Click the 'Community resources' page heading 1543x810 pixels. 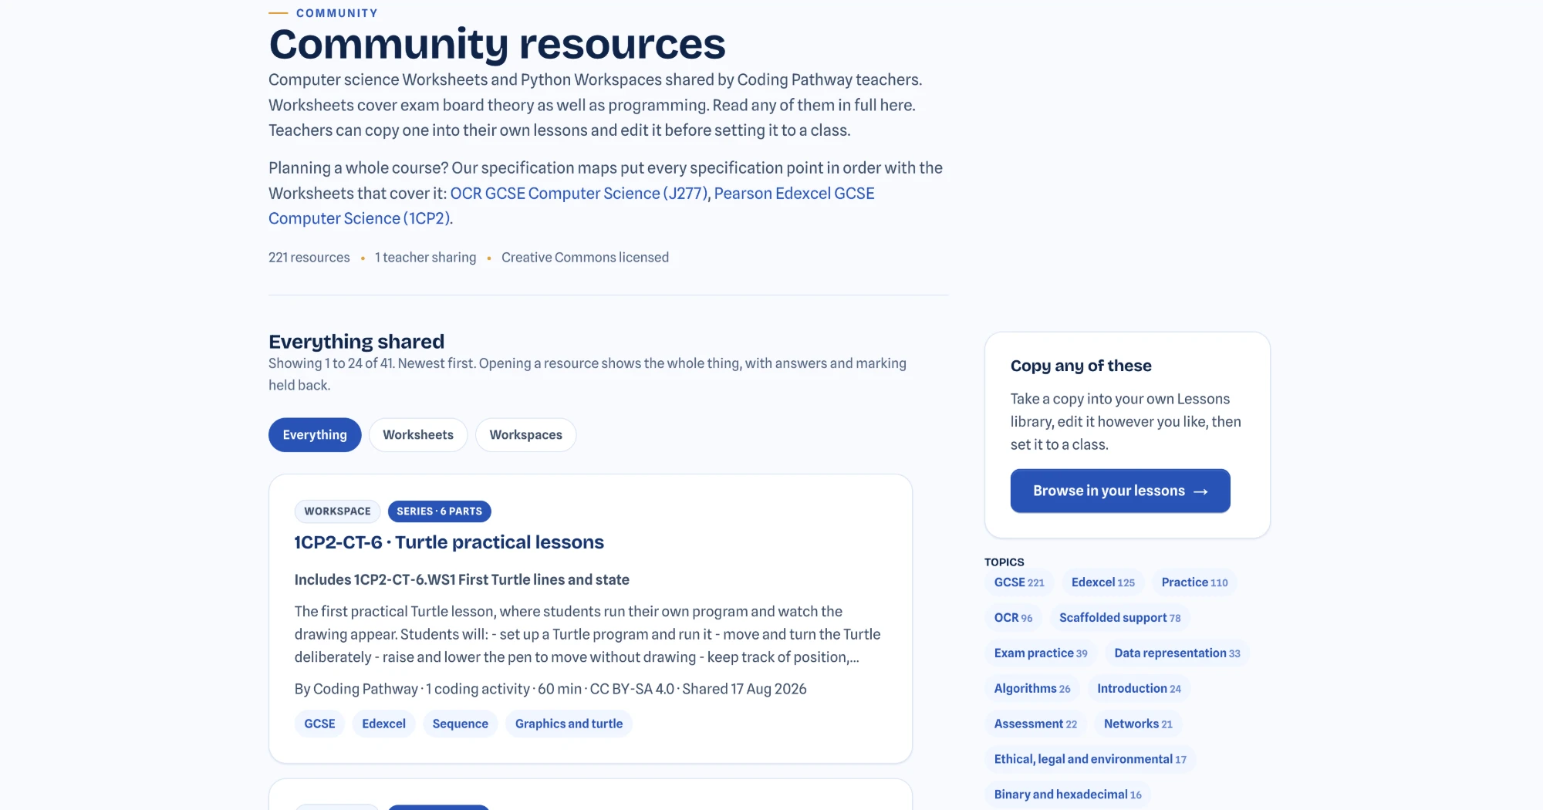(497, 44)
